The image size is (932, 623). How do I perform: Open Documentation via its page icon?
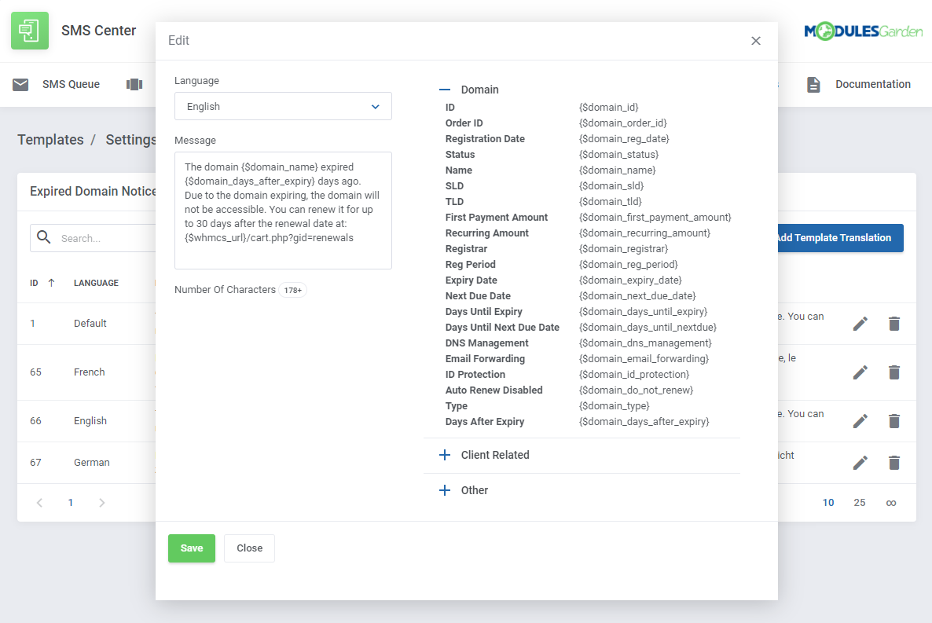814,83
